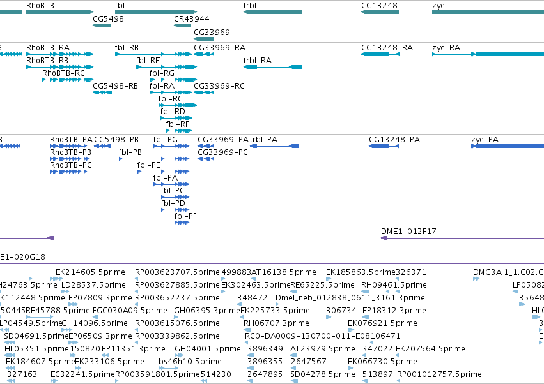Select the CG5498-RB transcript
Viewport: 544px width, 384px height.
(x=102, y=92)
